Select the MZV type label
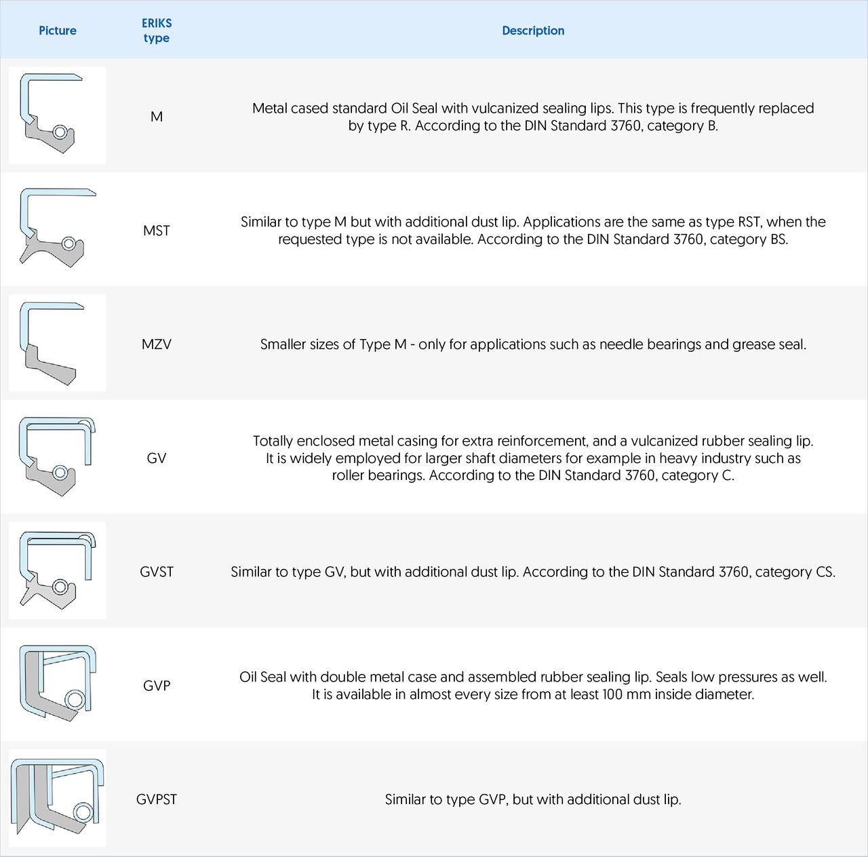Image resolution: width=868 pixels, height=857 pixels. pyautogui.click(x=157, y=344)
